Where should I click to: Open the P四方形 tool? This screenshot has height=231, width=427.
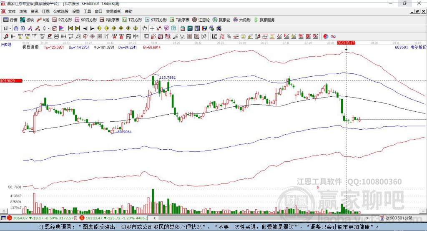pyautogui.click(x=62, y=20)
